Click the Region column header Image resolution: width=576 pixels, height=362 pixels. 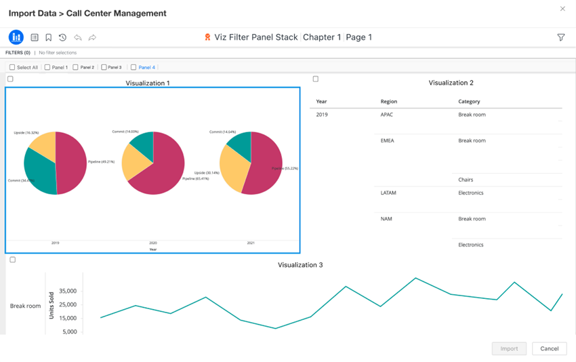click(388, 102)
